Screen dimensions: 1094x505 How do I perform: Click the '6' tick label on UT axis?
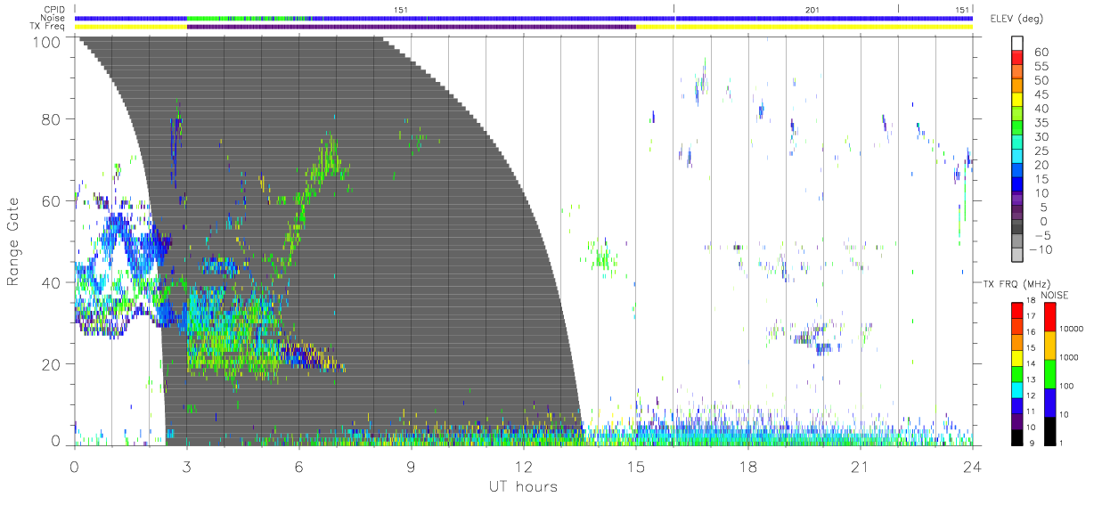click(298, 467)
